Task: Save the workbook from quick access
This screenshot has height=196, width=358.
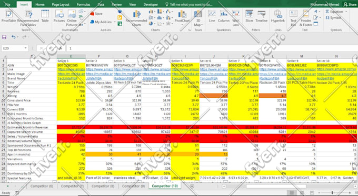Action: (4, 37)
